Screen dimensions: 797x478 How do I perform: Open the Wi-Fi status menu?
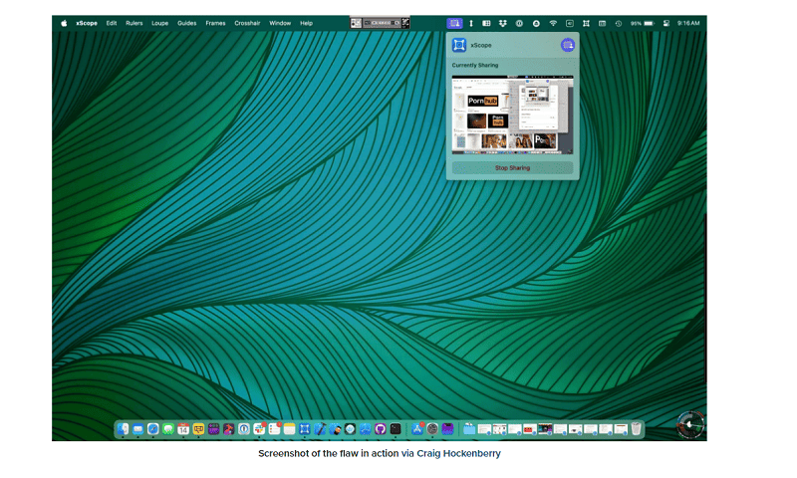[x=553, y=23]
